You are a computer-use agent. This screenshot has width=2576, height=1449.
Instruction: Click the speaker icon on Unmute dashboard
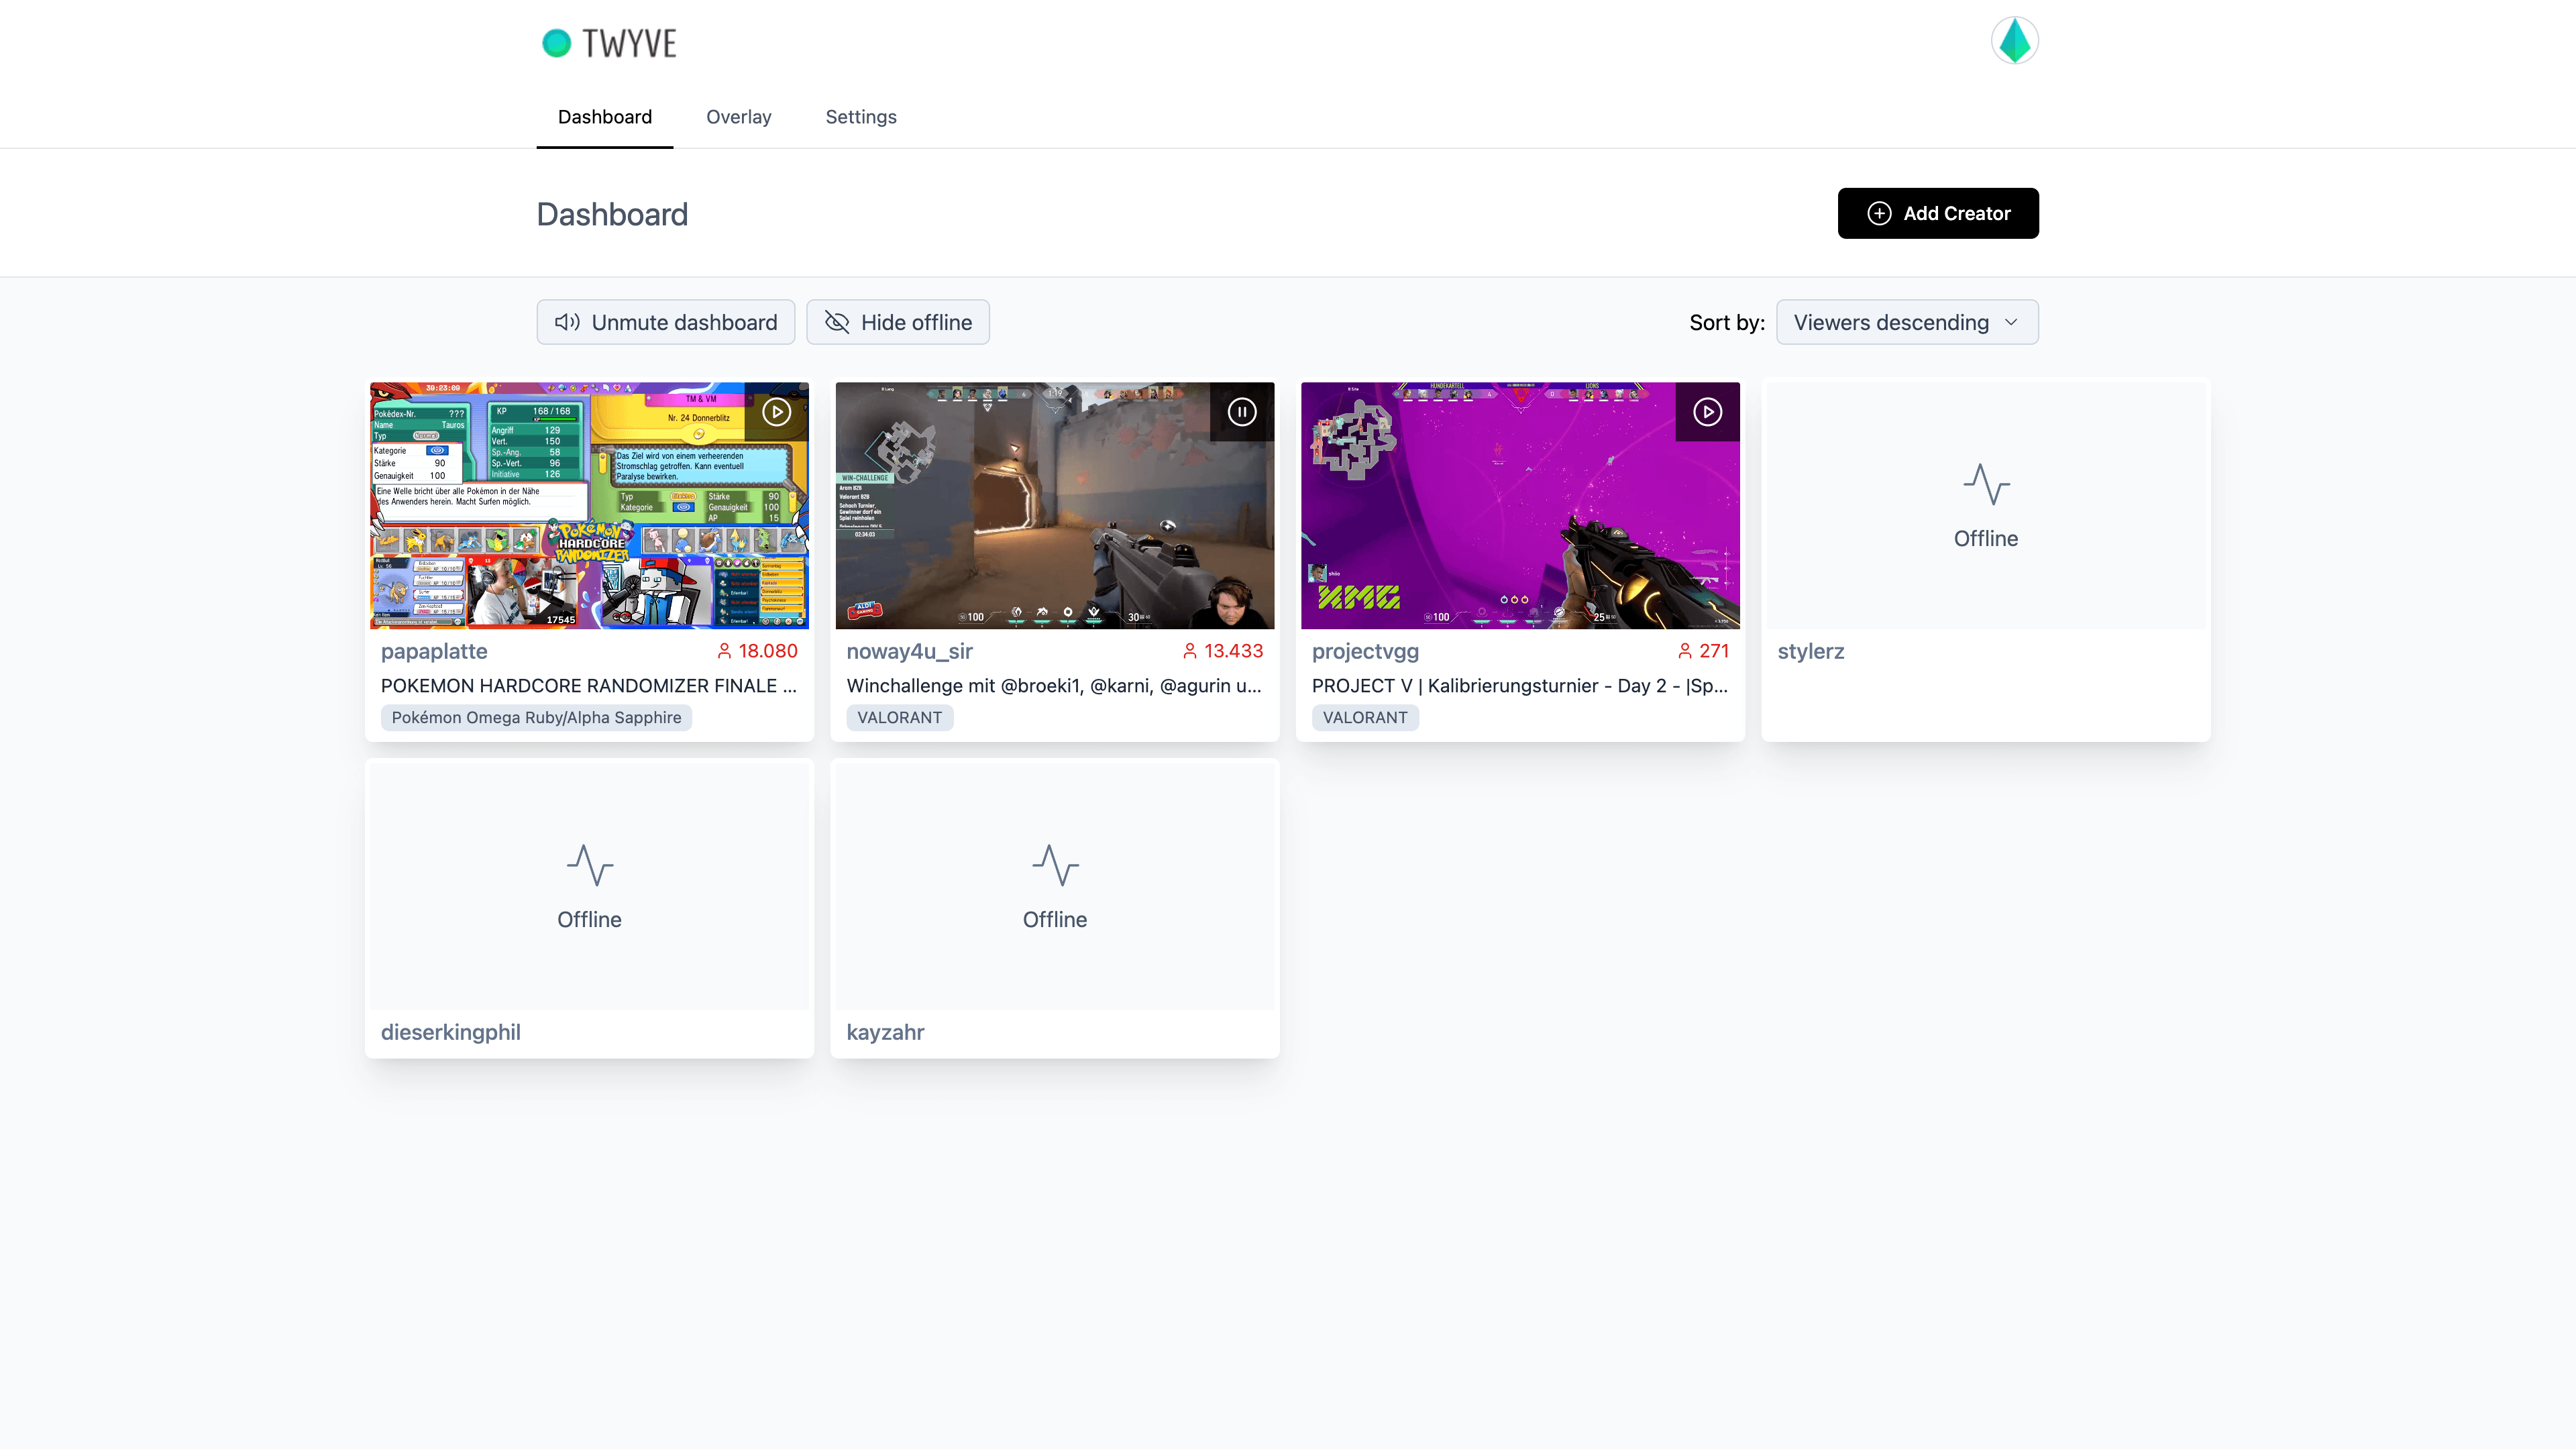[567, 322]
